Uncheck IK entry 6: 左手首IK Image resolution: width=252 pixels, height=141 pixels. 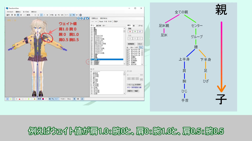[x=128, y=61]
